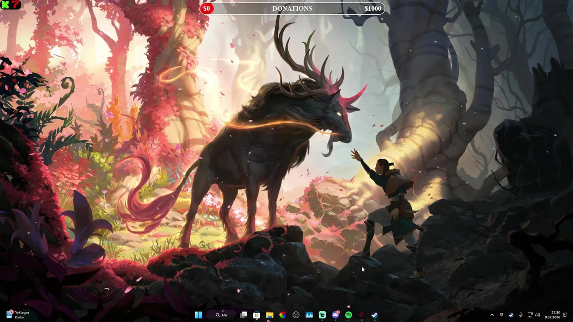Open Task View from the taskbar
This screenshot has width=573, height=322.
tap(244, 315)
